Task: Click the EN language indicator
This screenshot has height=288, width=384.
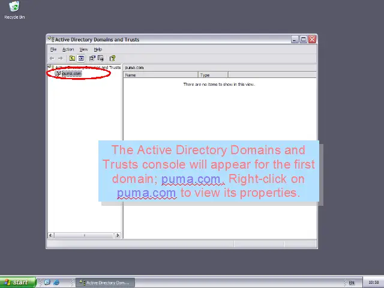Action: (x=352, y=283)
